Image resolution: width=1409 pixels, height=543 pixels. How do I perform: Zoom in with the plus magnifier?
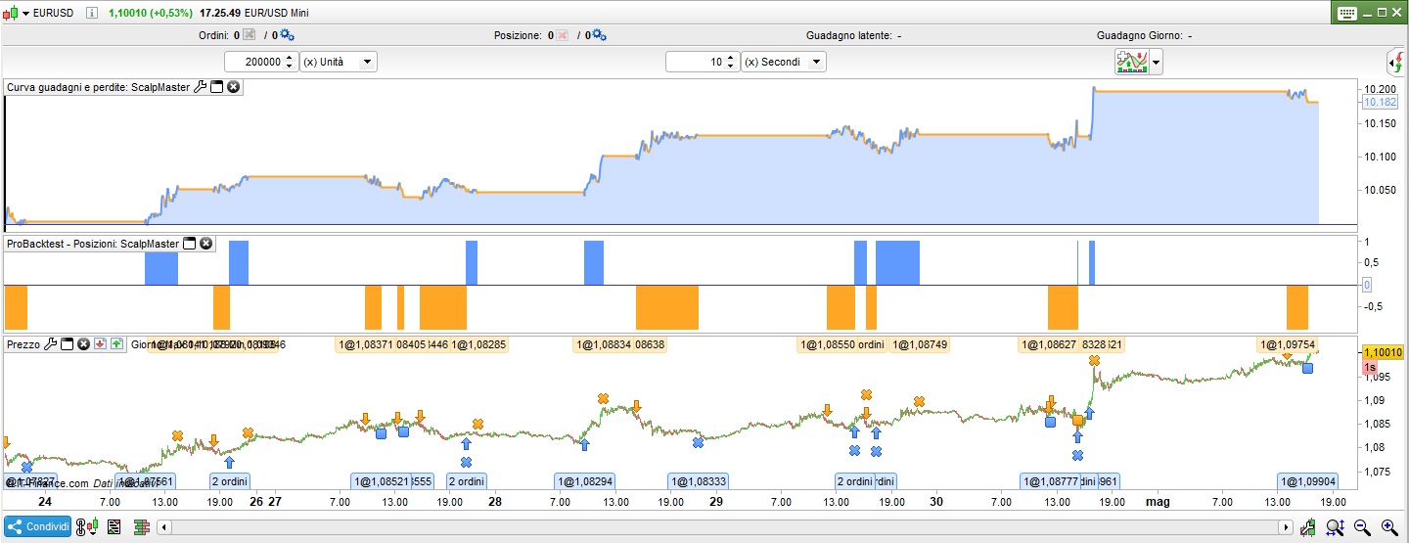click(x=1387, y=527)
